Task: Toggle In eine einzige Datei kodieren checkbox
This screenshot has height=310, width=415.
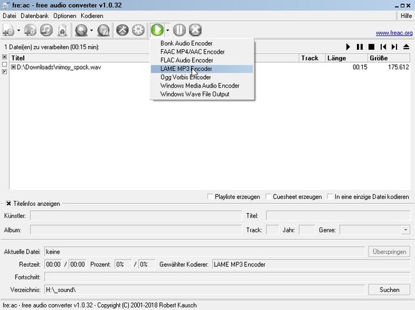Action: [x=330, y=197]
